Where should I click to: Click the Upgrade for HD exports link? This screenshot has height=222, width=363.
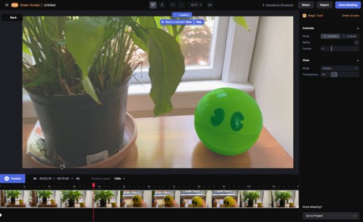[x=280, y=5]
